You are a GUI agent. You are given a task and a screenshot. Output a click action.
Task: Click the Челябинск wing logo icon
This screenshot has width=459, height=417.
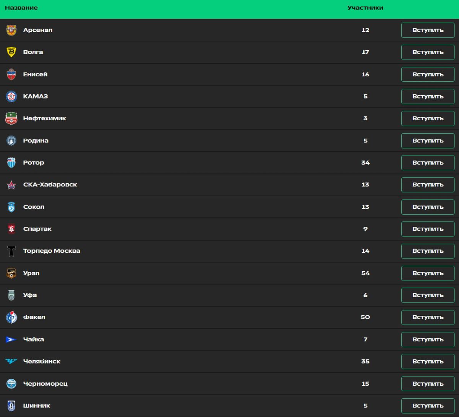click(x=11, y=361)
